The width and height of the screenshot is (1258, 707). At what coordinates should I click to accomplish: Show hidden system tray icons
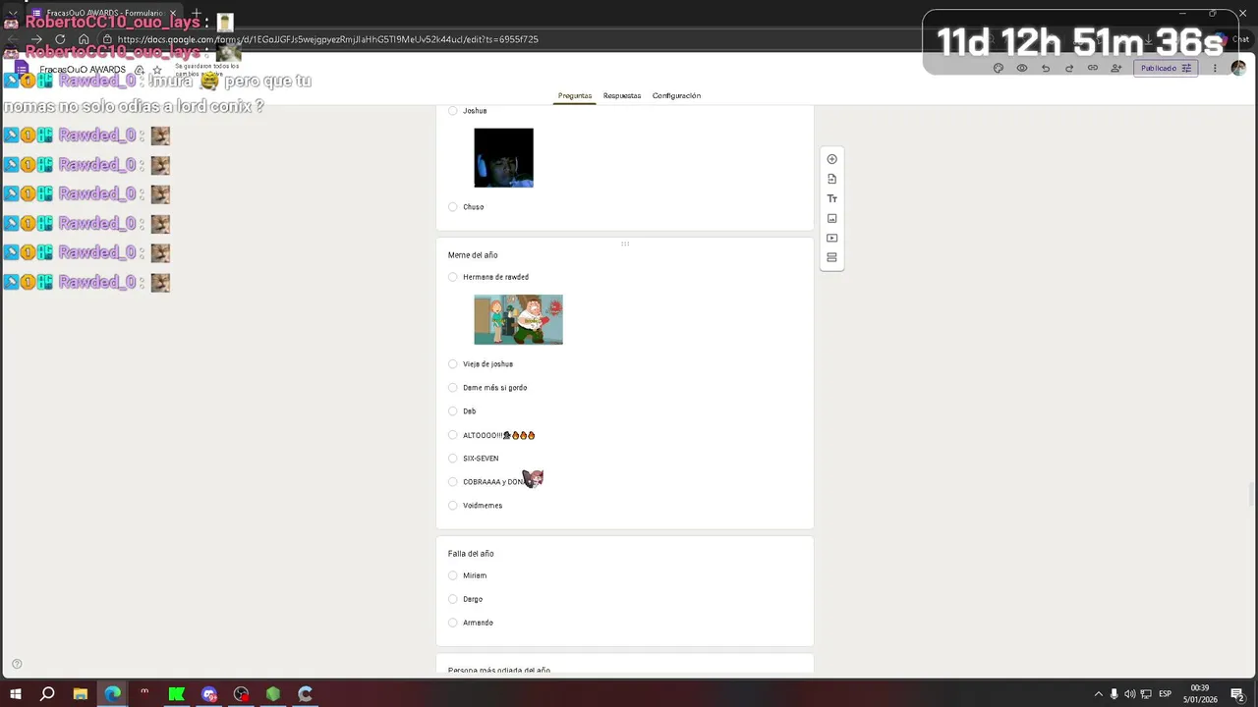(1098, 694)
